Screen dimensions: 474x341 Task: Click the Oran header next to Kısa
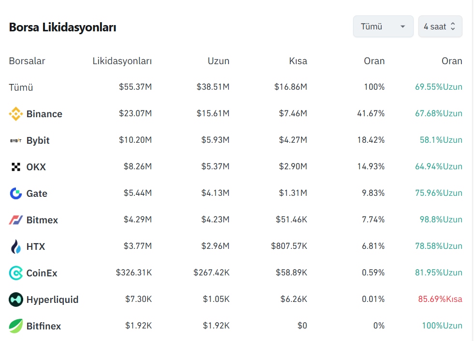374,61
